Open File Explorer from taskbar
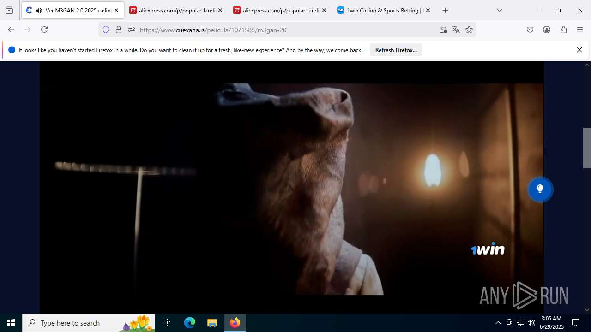591x332 pixels. pos(212,323)
